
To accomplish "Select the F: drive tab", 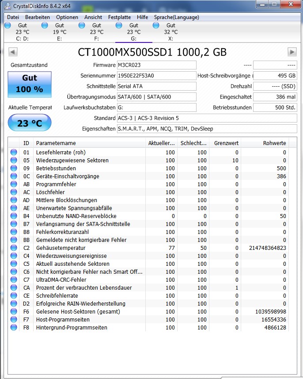I will click(x=97, y=32).
